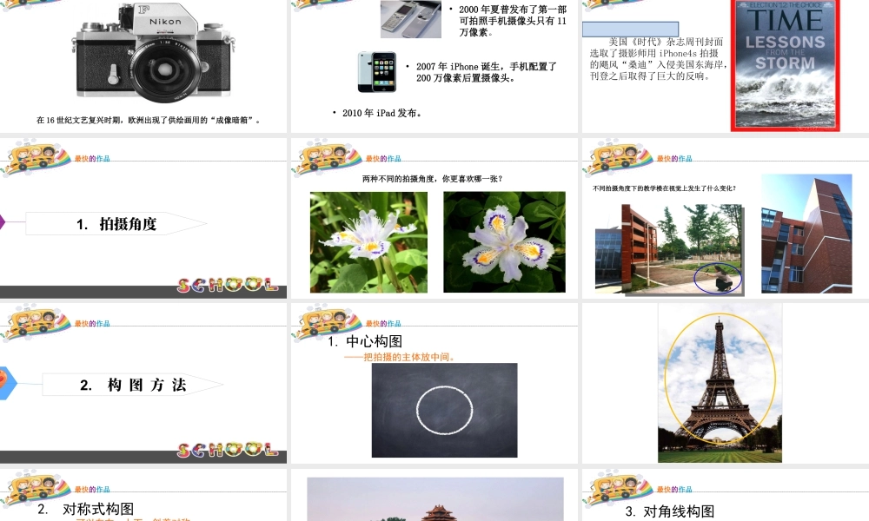The image size is (869, 521).
Task: Select the low-angle red building photo
Action: [x=806, y=234]
